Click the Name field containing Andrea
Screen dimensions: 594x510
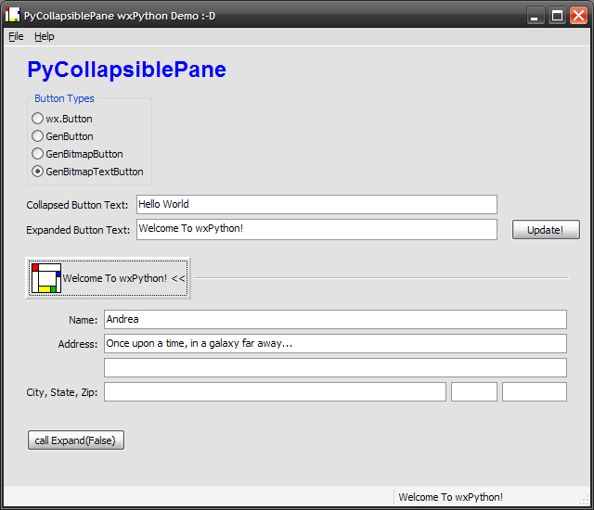click(x=334, y=319)
